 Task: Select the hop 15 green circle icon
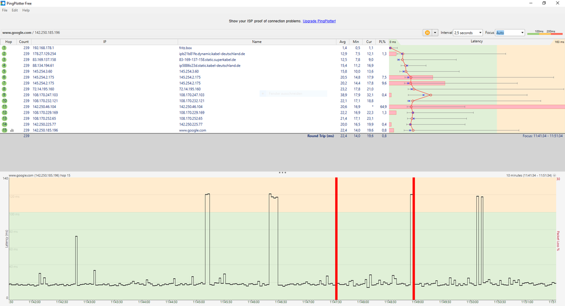click(5, 130)
